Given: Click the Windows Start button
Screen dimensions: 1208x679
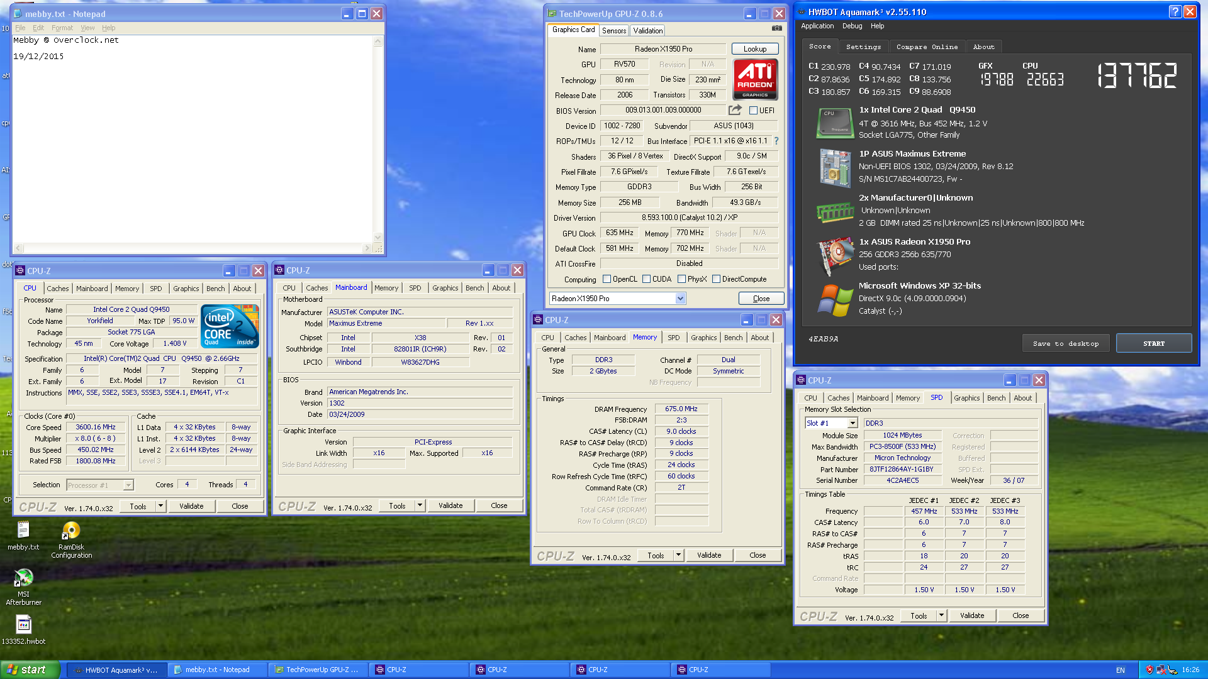Looking at the screenshot, I should point(30,670).
